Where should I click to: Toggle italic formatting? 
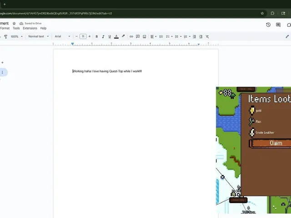pos(103,36)
